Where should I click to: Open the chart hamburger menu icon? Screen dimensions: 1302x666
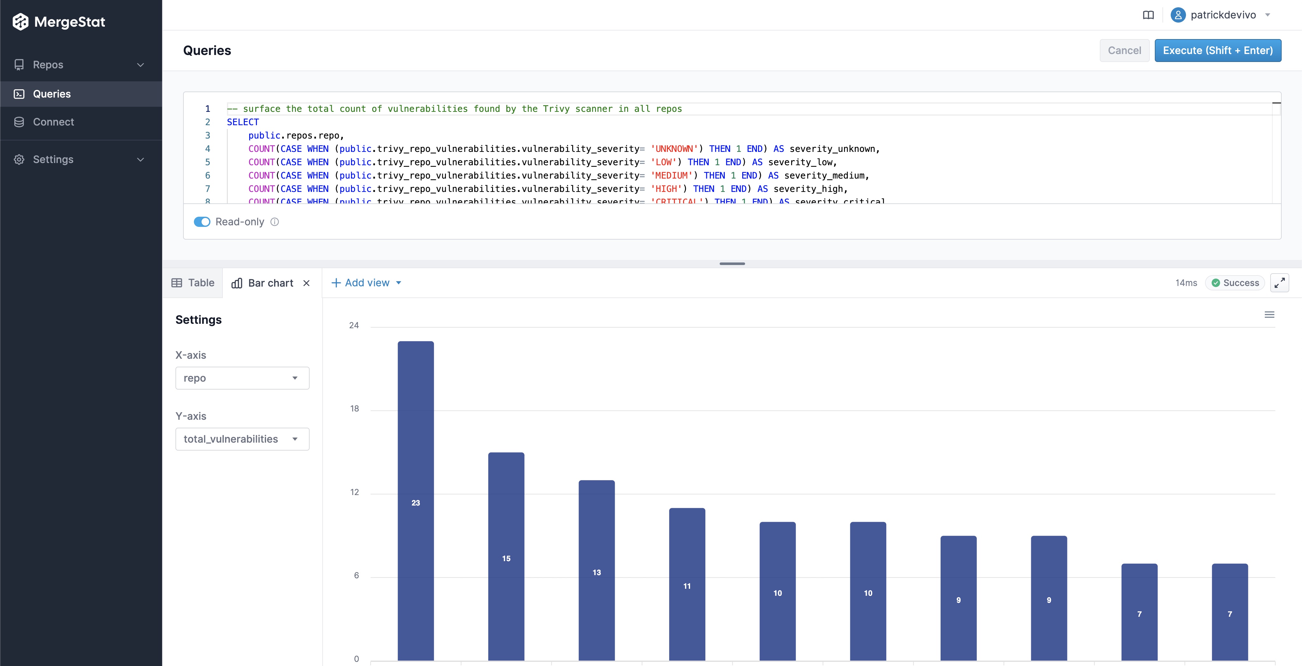click(x=1269, y=315)
